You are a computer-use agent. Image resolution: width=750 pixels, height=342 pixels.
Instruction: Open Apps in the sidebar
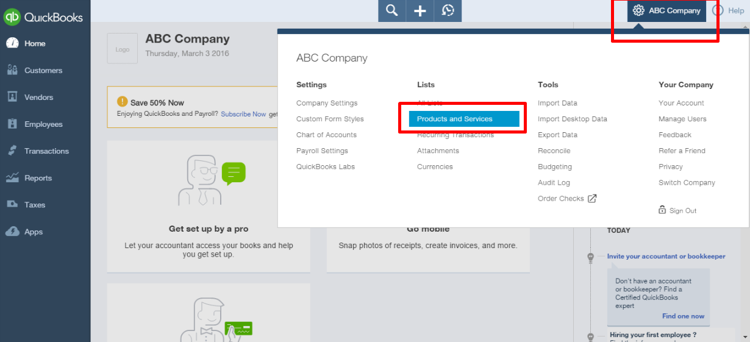tap(34, 232)
